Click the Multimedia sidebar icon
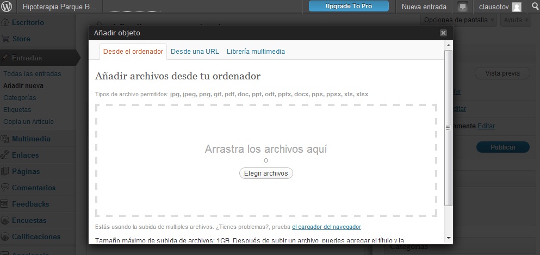Image resolution: width=540 pixels, height=255 pixels. coord(5,139)
